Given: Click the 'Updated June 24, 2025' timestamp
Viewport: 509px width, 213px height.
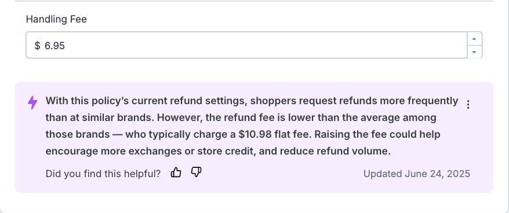Looking at the screenshot, I should [416, 174].
